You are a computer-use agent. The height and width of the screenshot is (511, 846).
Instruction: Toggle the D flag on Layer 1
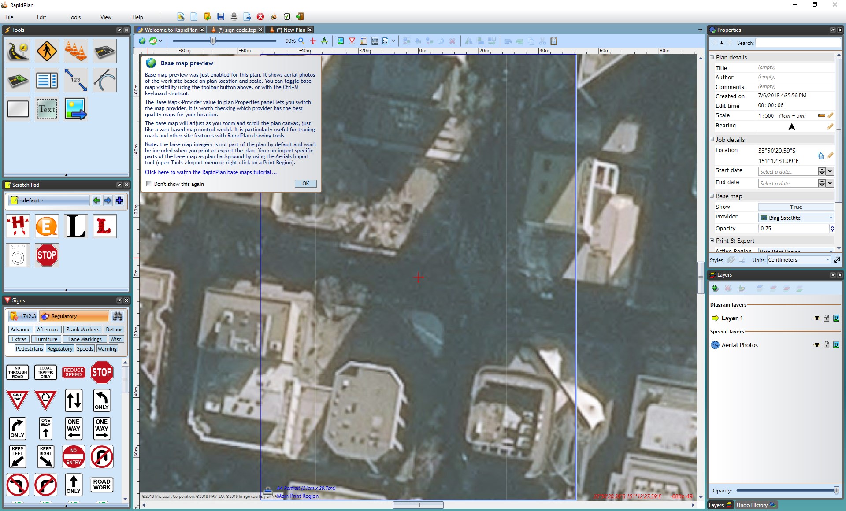[836, 318]
